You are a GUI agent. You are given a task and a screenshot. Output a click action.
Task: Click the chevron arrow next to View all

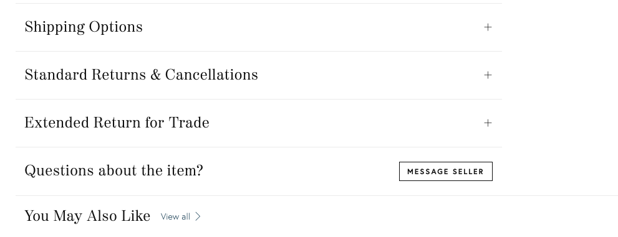[x=198, y=216]
